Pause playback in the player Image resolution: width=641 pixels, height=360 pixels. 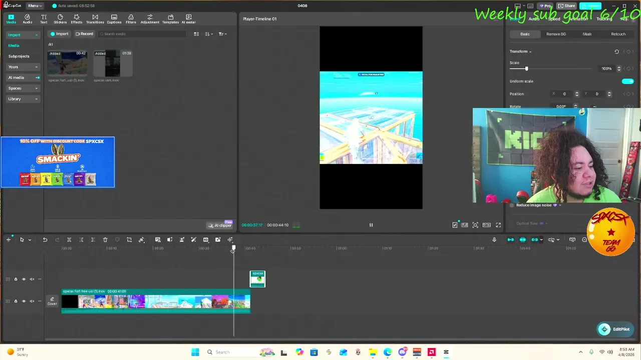point(371,225)
